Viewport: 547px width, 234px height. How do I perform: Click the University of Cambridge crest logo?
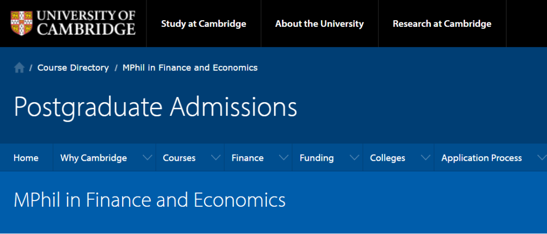21,23
